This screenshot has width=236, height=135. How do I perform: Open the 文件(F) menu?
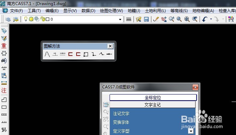click(x=17, y=11)
